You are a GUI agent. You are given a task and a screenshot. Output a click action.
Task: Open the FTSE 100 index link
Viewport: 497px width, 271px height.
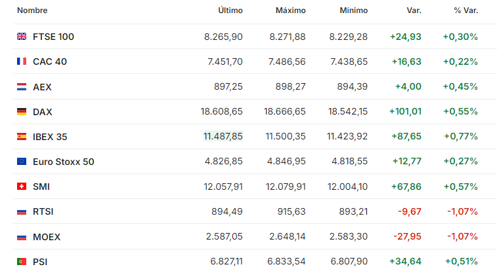click(53, 37)
